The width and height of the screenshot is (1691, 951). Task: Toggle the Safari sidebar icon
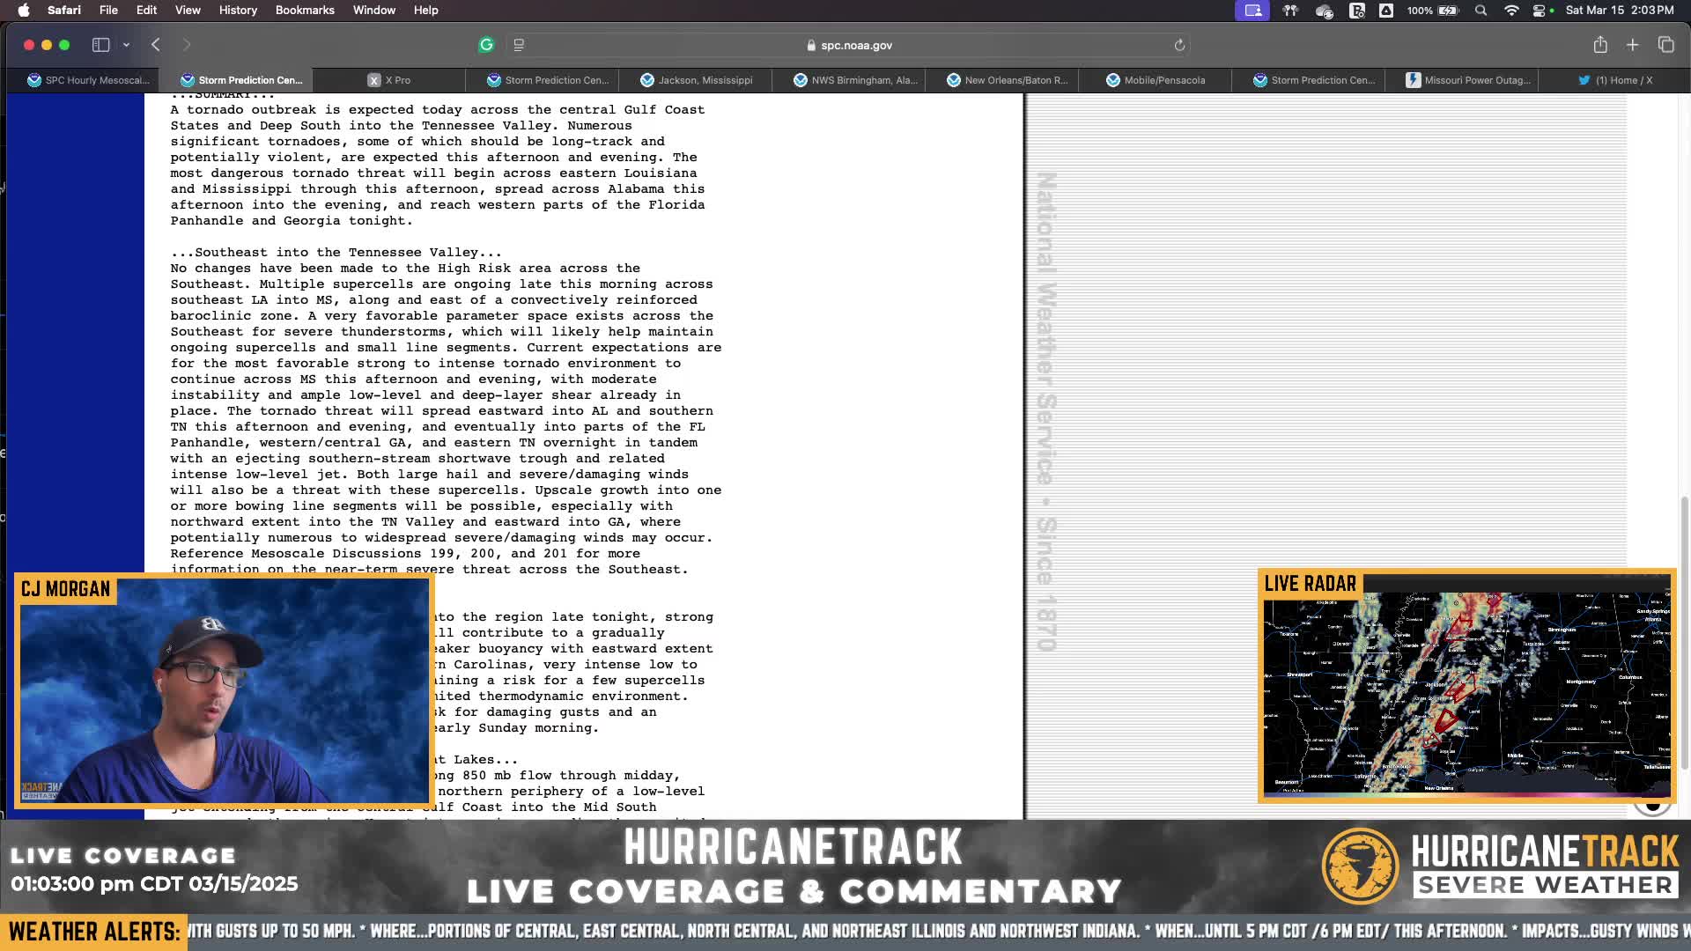(x=100, y=45)
